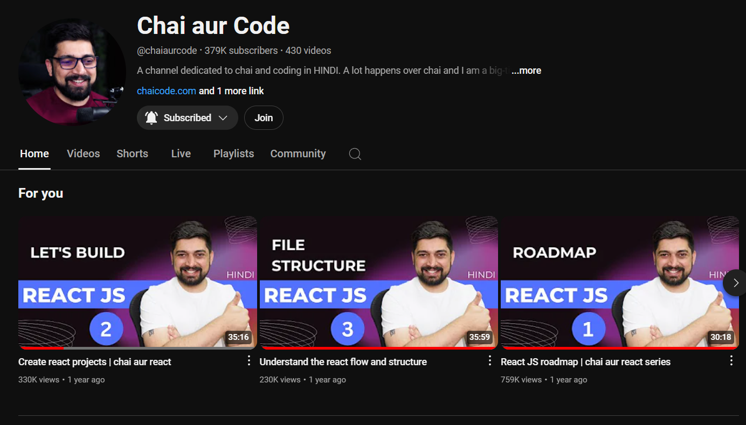
Task: Click the 30:18 duration badge
Action: (x=721, y=337)
